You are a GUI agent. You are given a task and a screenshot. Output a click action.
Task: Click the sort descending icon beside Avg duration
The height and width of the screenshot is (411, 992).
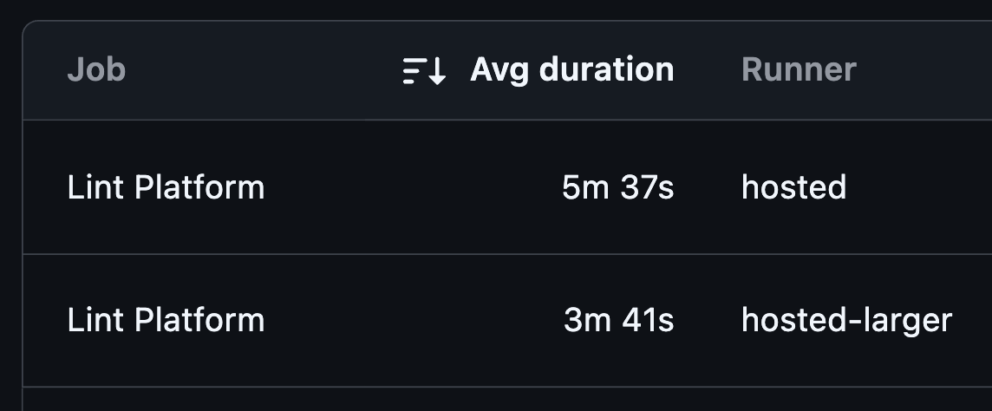click(x=425, y=70)
